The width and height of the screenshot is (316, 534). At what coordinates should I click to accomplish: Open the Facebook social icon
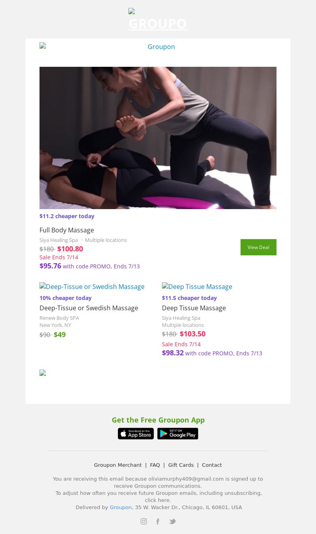click(x=158, y=521)
